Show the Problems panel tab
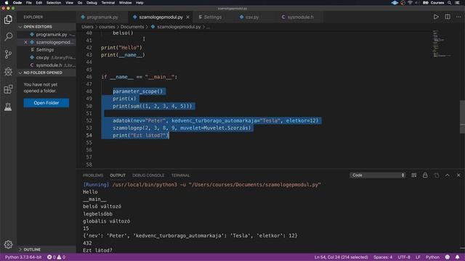Screen dimensions: 465x261 (93, 175)
